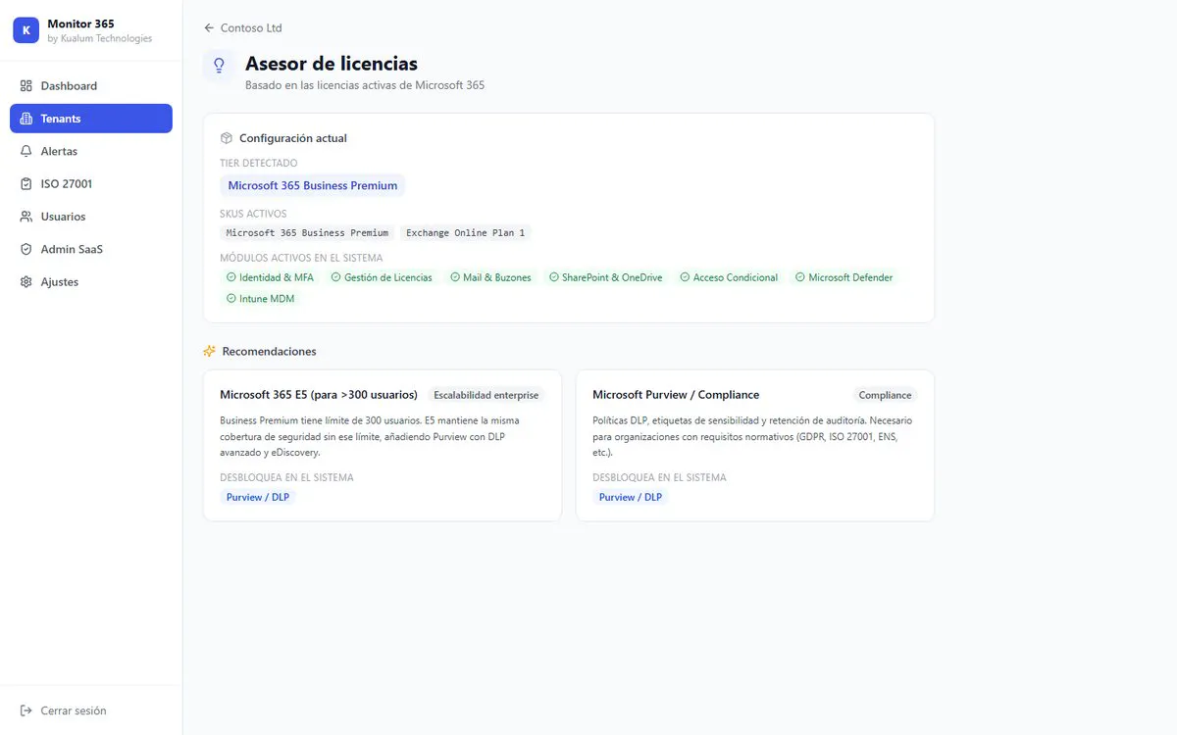
Task: Click the lightbulb icon by Asesor de licencias
Action: (219, 66)
